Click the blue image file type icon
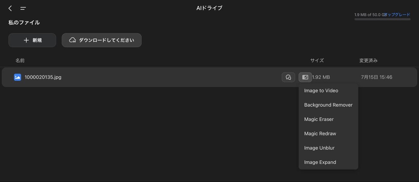The image size is (419, 182). tap(17, 77)
